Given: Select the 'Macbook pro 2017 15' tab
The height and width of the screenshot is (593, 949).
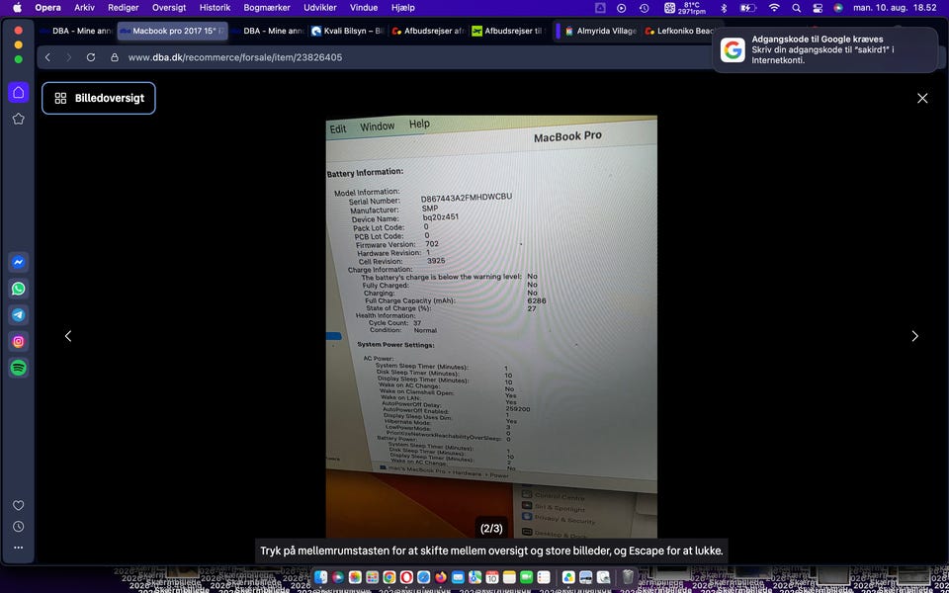Looking at the screenshot, I should [172, 31].
